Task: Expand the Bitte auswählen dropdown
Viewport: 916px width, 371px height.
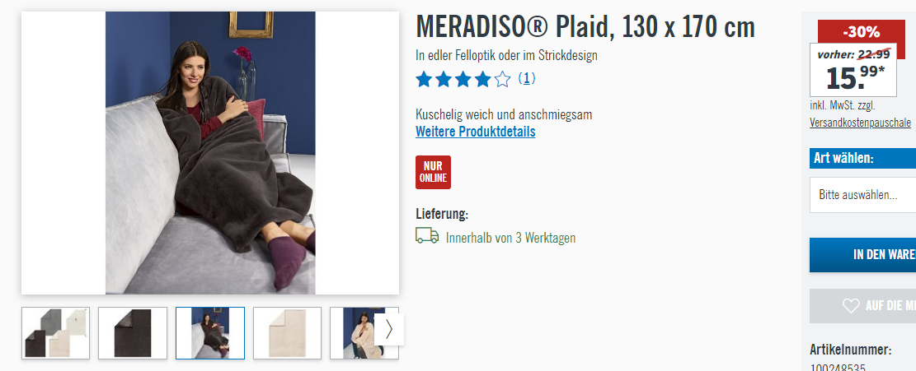Action: 863,195
